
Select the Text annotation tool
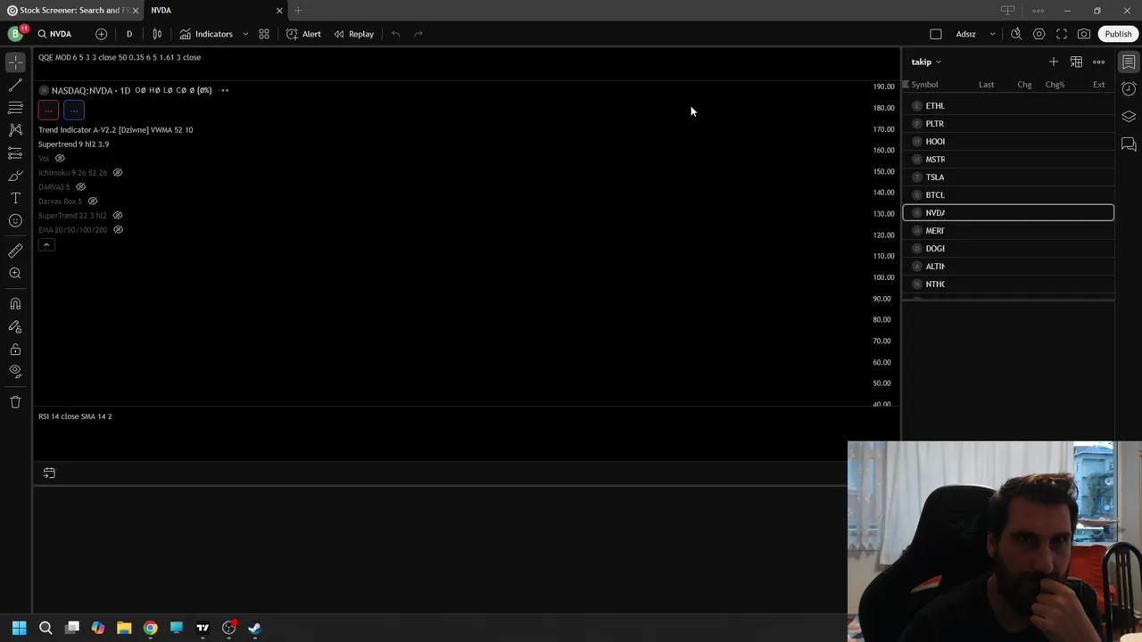[15, 198]
